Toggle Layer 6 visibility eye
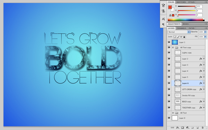Screen dimensions: 208x130 point(169,83)
